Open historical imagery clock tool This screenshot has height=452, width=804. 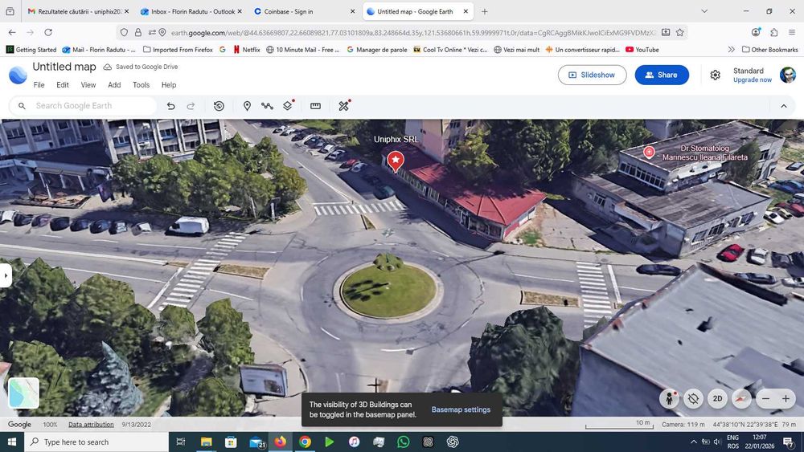(x=219, y=106)
